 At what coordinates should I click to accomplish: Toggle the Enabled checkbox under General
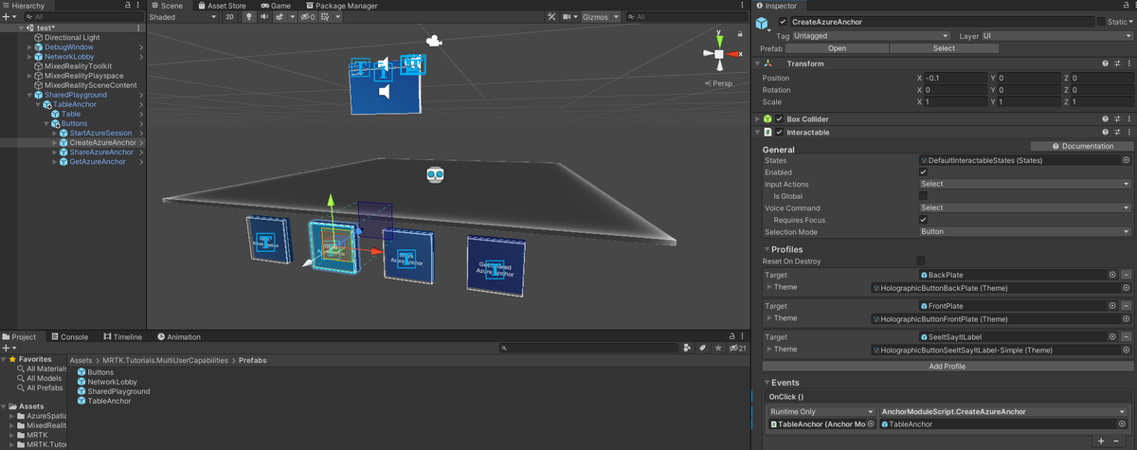pyautogui.click(x=923, y=172)
